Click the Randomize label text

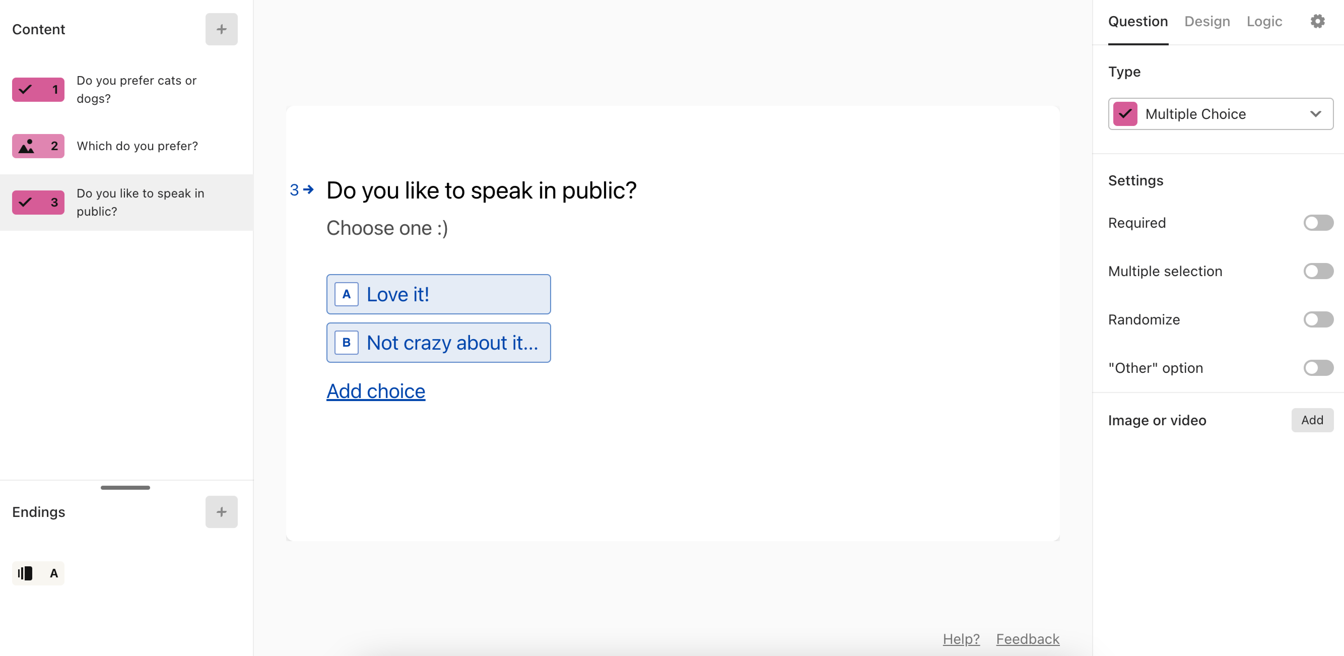(1144, 319)
